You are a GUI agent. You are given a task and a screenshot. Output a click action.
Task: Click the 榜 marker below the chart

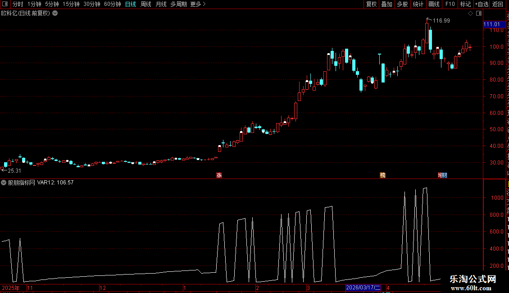(383, 175)
